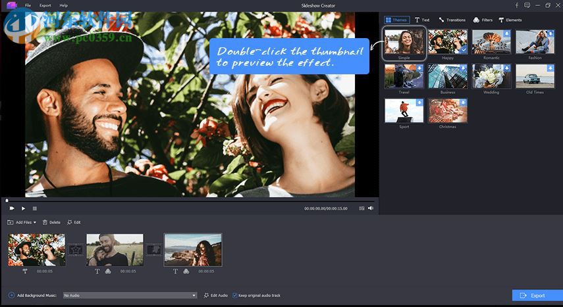Viewport: 563px width, 307px height.
Task: Click the timecode display 00:00:00.00/00:00:15.00
Action: point(326,208)
